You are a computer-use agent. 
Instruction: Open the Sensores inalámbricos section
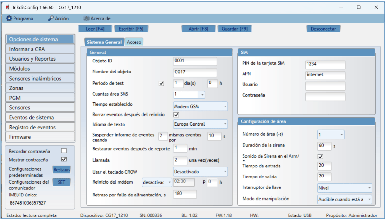(40, 78)
